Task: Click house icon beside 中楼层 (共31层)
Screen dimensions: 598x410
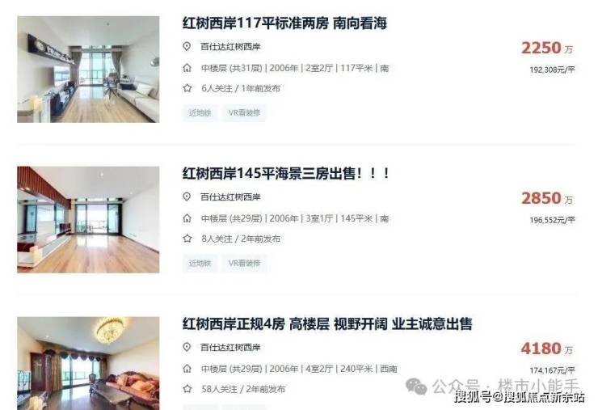Action: point(187,68)
